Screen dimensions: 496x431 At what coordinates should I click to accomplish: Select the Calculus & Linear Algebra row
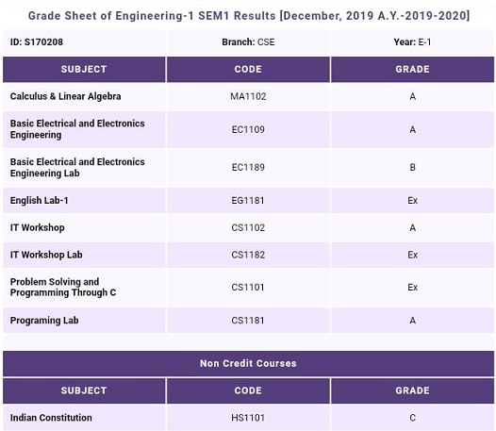[248, 96]
